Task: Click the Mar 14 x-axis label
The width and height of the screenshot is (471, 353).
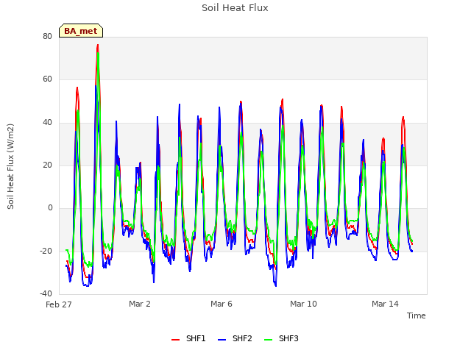Action: point(385,304)
